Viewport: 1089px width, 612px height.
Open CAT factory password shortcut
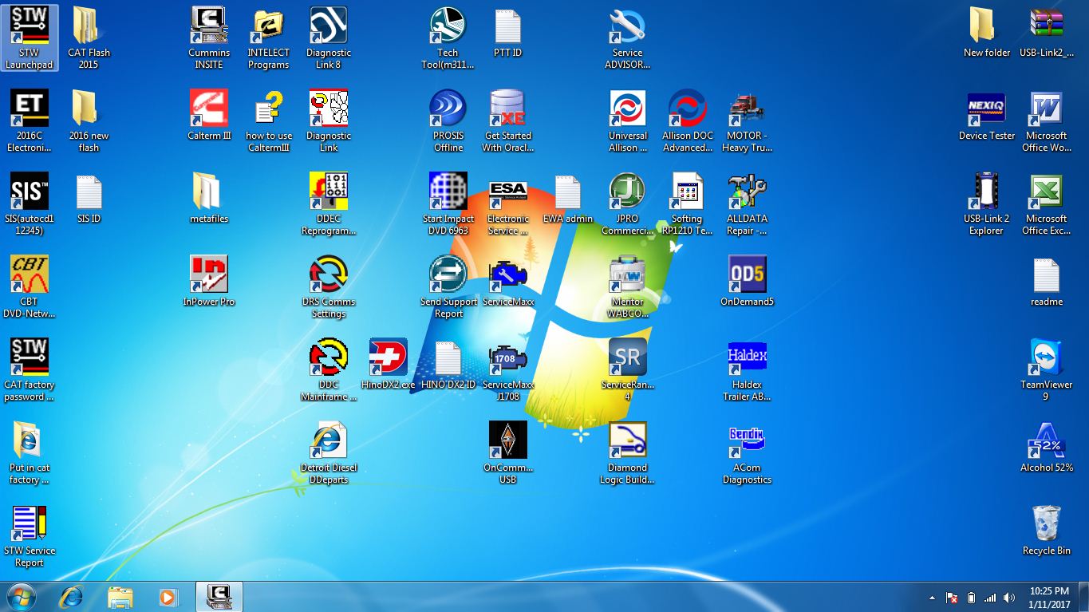(x=30, y=369)
